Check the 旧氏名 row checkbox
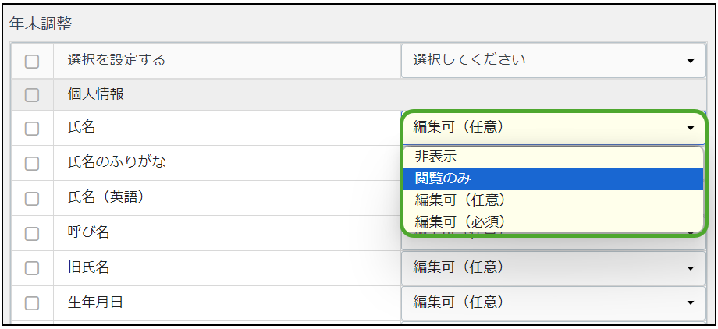This screenshot has height=329, width=718. pos(31,268)
